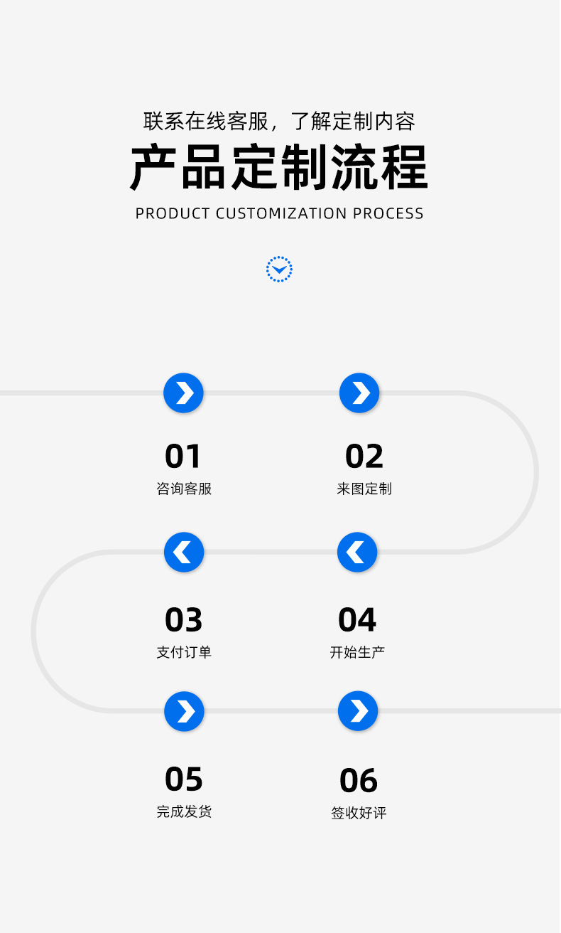
Task: Select the 签收好评 step label
Action: point(359,813)
